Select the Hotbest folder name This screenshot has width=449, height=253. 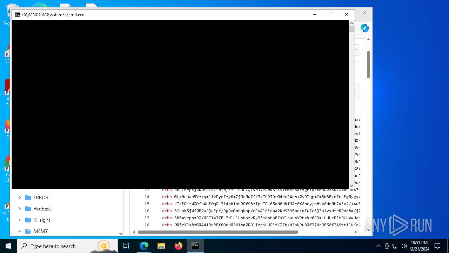tap(42, 209)
